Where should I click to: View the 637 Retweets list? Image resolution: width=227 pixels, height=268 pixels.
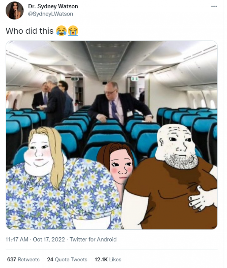click(23, 259)
